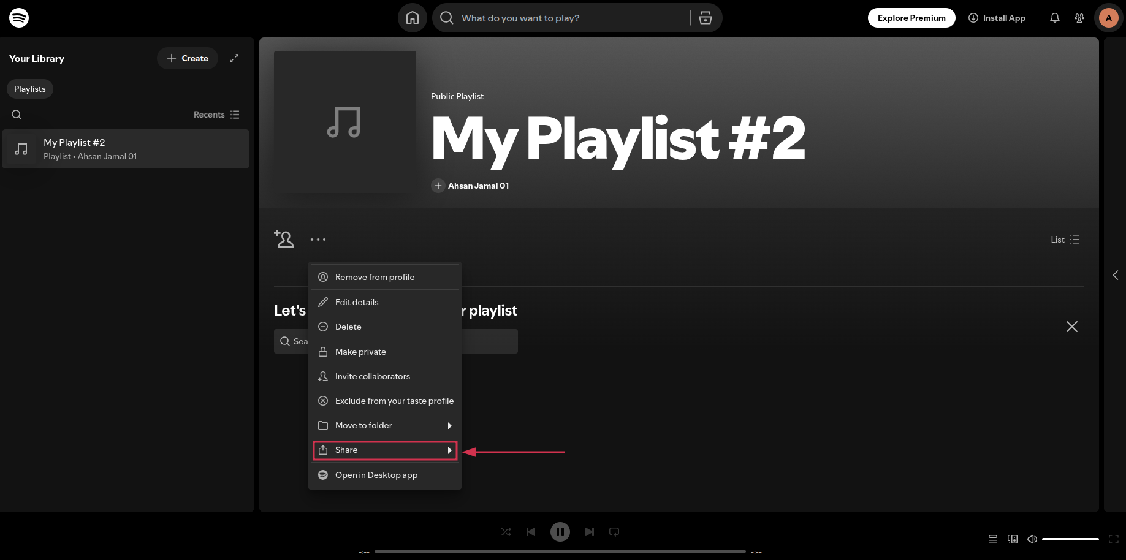Toggle repeat mode
The width and height of the screenshot is (1126, 560).
click(614, 532)
